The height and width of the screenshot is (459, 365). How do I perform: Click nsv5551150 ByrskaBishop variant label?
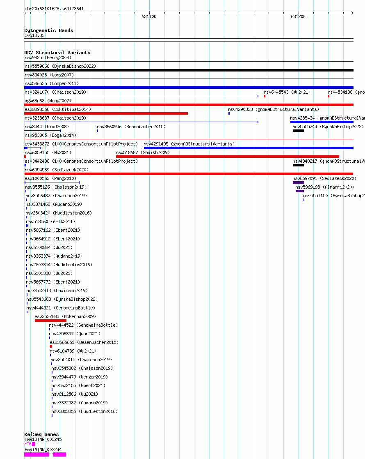[x=334, y=196]
